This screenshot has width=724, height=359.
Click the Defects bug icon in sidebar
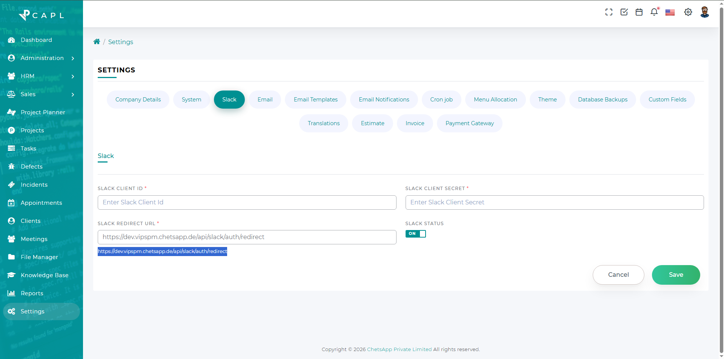coord(11,167)
